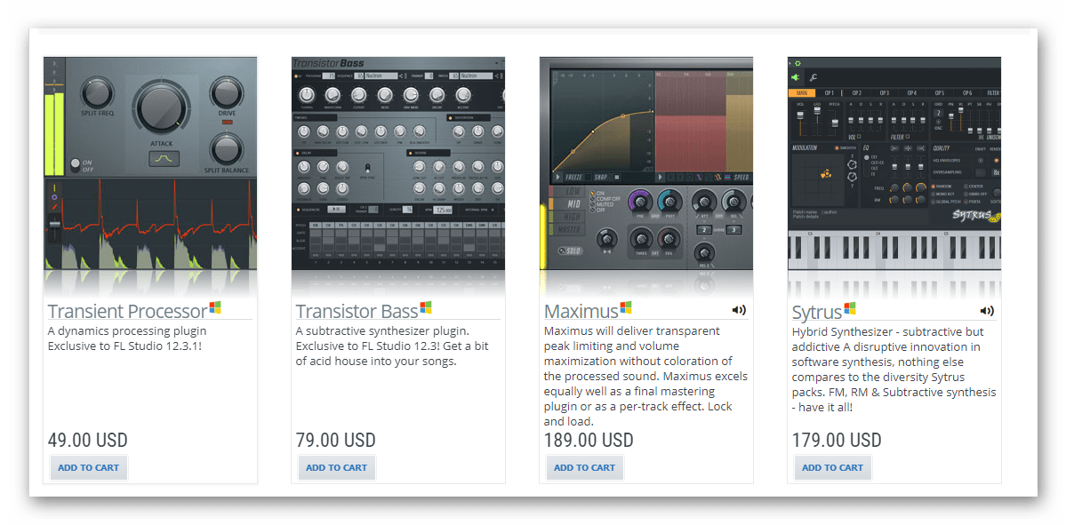
Task: Open the Transistor Bass title link
Action: (357, 311)
